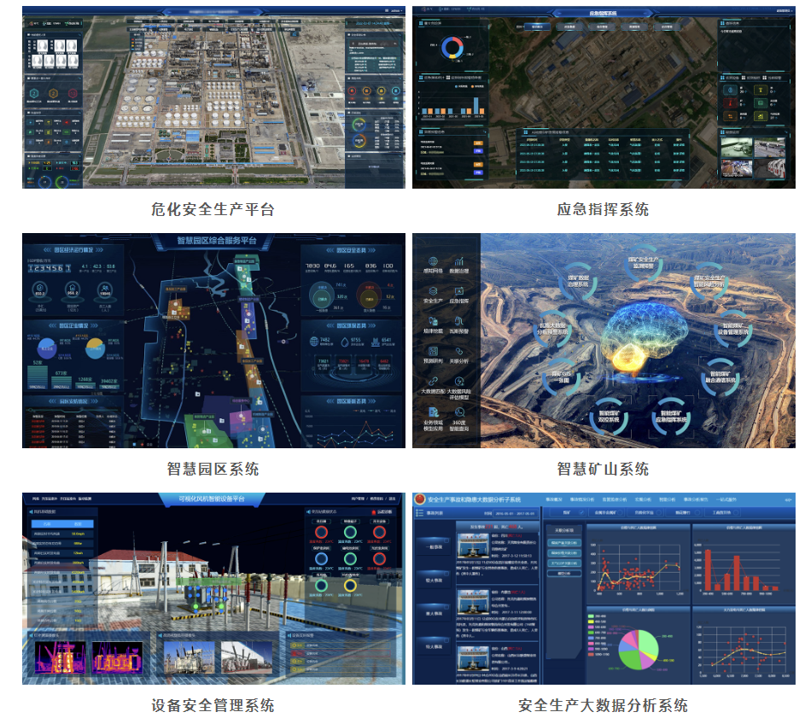The height and width of the screenshot is (718, 805).
Task: Open the 关联分析 link icon
Action: pyautogui.click(x=460, y=351)
